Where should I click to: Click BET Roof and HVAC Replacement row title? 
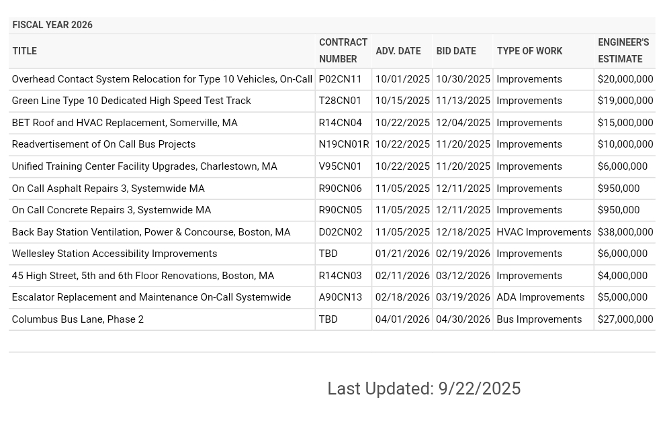coord(124,123)
